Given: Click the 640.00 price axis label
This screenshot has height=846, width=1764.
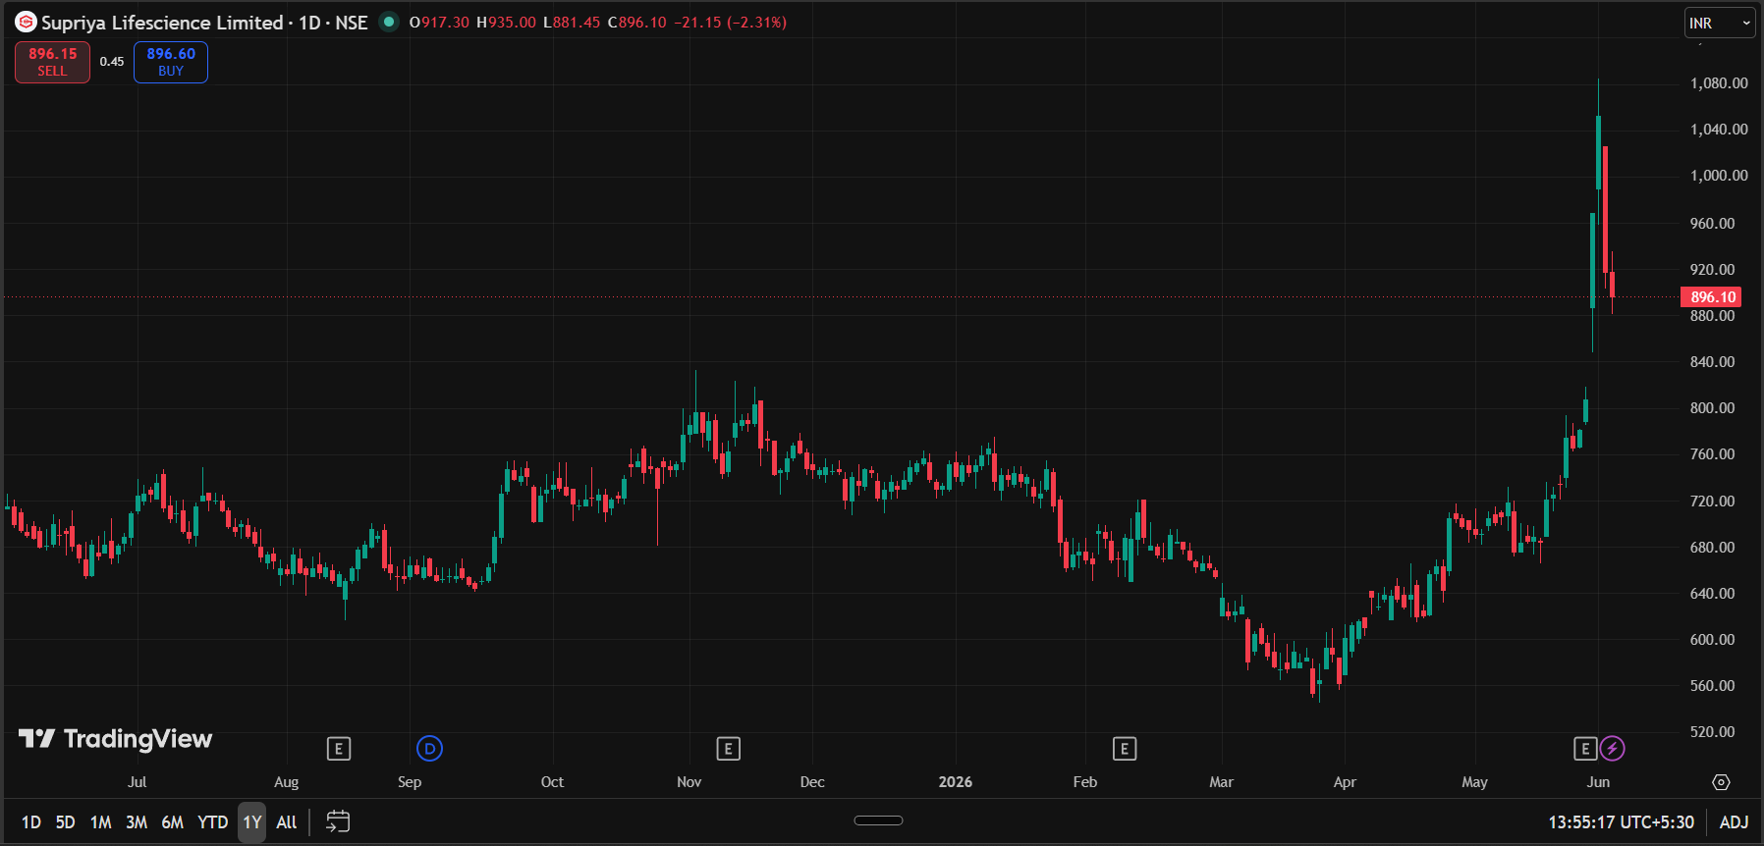Looking at the screenshot, I should [1712, 594].
